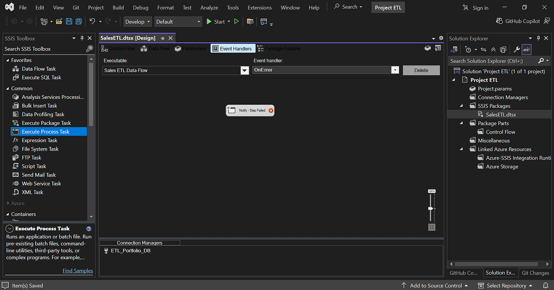Image resolution: width=554 pixels, height=290 pixels.
Task: Select Data Profiling Task in toolbox
Action: 43,115
